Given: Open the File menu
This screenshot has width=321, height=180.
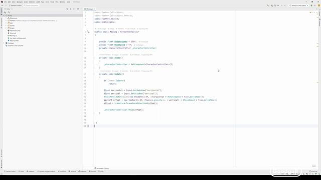Looking at the screenshot, I should pos(6,2).
